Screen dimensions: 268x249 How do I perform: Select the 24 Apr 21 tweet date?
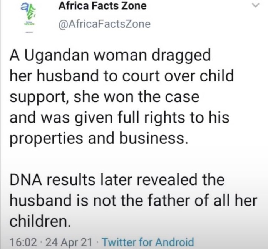point(69,242)
